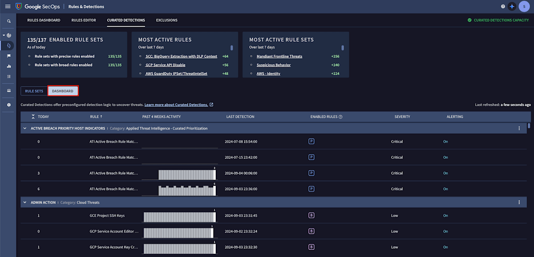
Task: Click the collapse-all arrows beside TODAY header
Action: (x=33, y=117)
